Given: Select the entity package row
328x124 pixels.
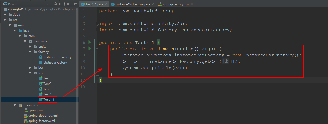Looking at the screenshot, I should [x=39, y=46].
